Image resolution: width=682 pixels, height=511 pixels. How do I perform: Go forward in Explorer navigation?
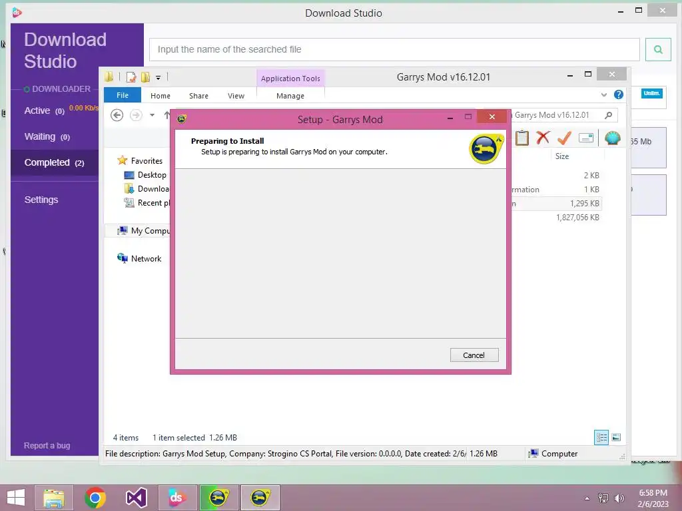(136, 115)
